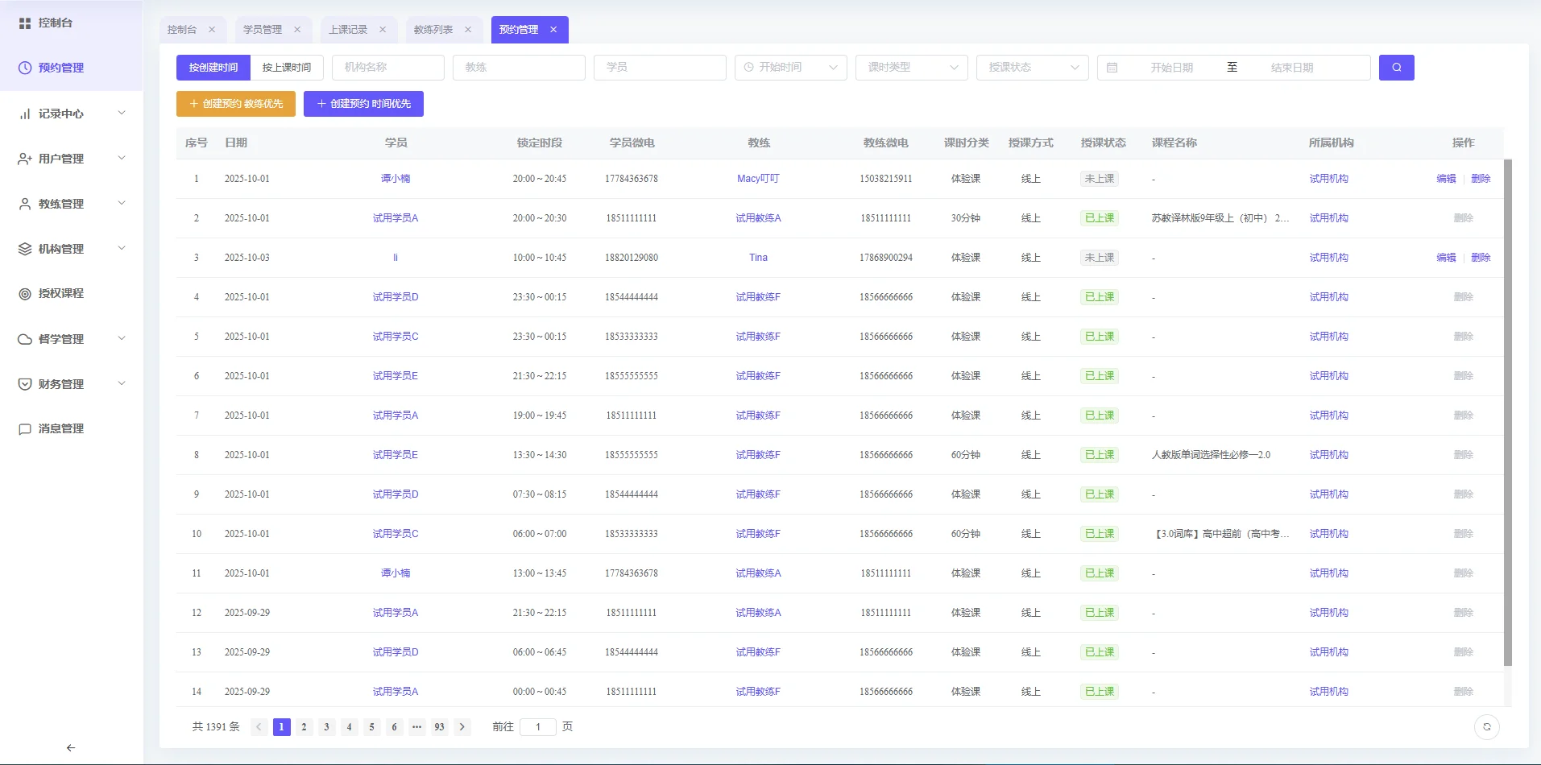Expand the 财务管理 menu chevron
1541x765 pixels.
tap(122, 383)
